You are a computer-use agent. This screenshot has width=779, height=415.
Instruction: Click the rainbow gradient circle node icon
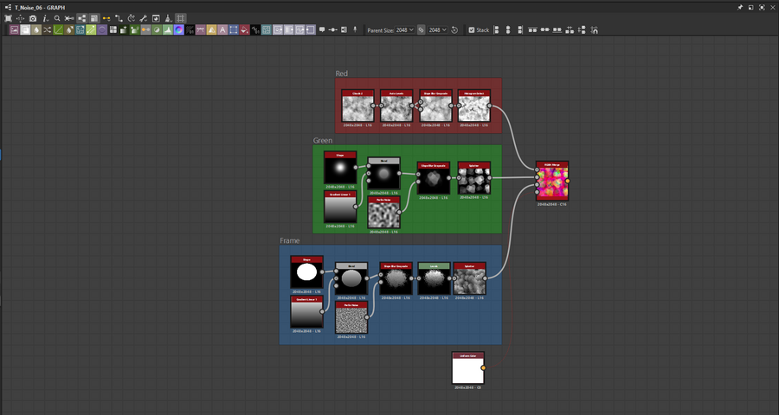click(x=178, y=30)
